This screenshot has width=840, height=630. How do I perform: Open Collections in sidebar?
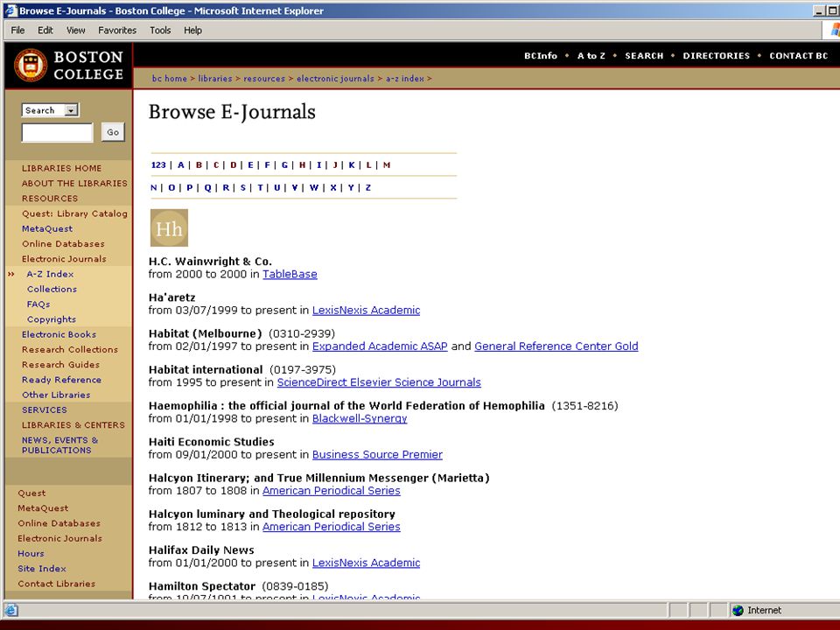click(x=52, y=289)
